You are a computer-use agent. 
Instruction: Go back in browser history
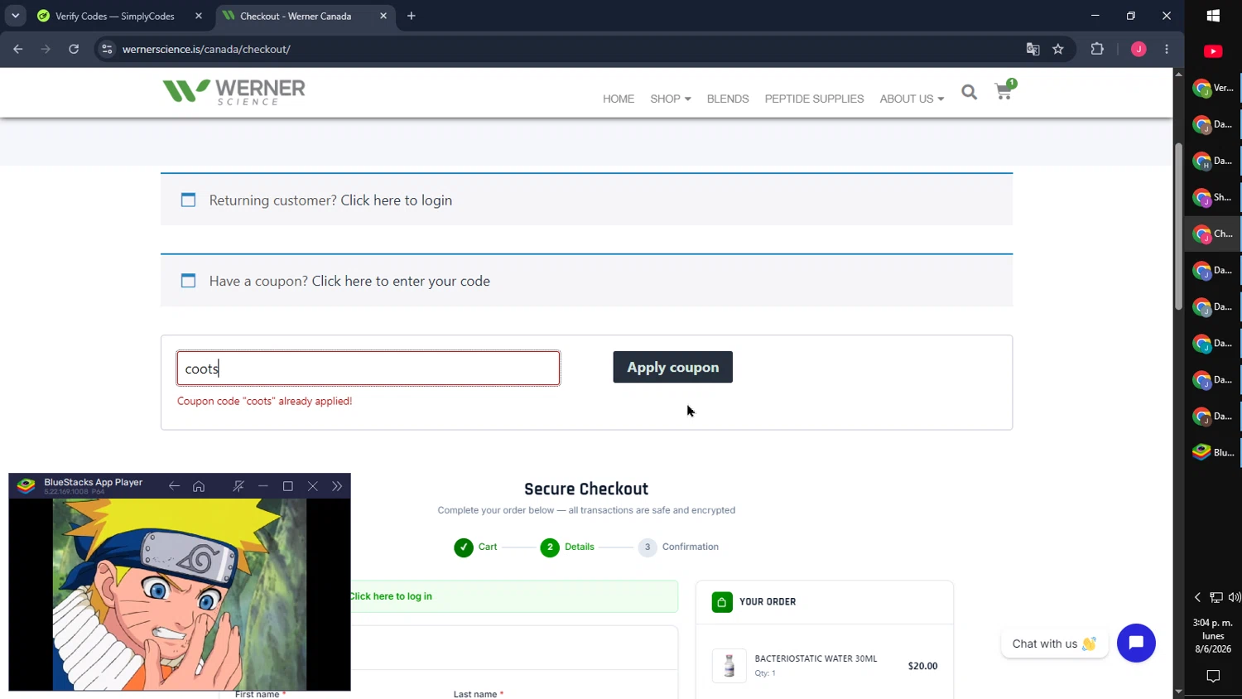[18, 49]
